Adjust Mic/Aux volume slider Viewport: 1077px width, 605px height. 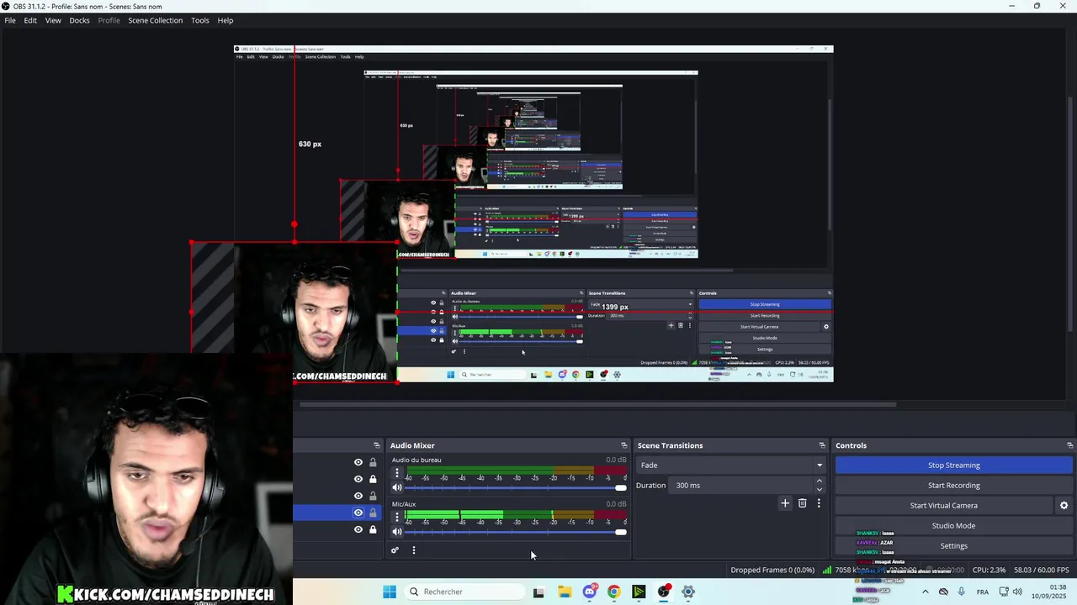tap(515, 531)
